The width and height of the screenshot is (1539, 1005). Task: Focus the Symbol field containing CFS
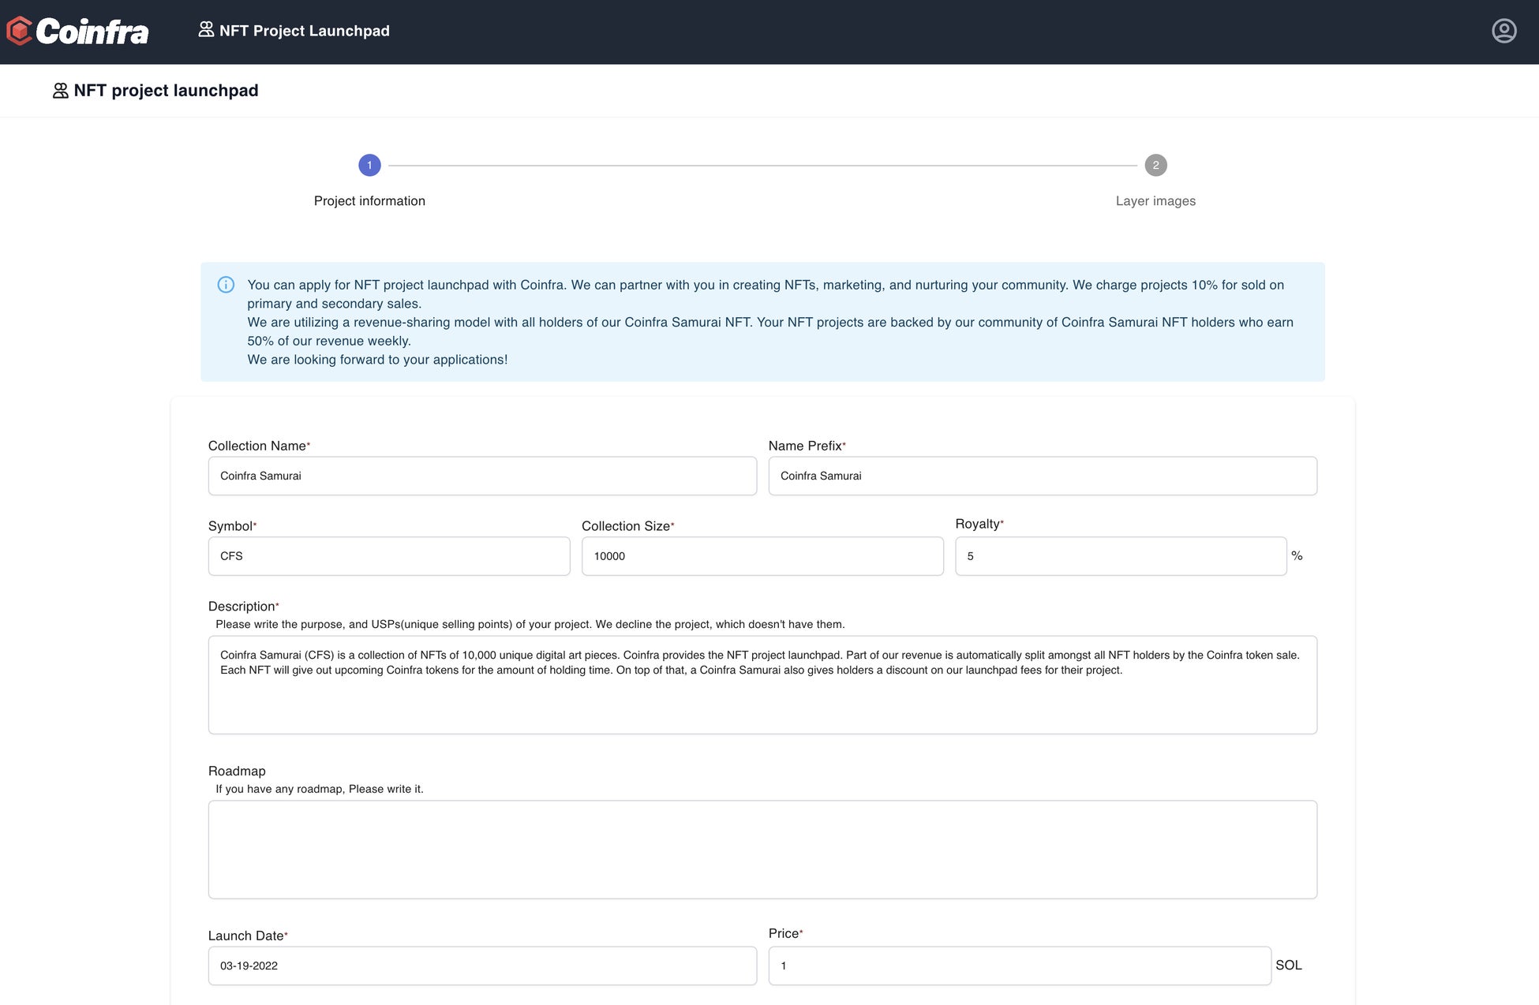tap(389, 556)
